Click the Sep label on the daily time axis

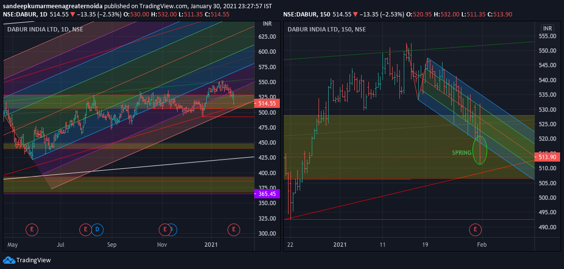pyautogui.click(x=112, y=244)
